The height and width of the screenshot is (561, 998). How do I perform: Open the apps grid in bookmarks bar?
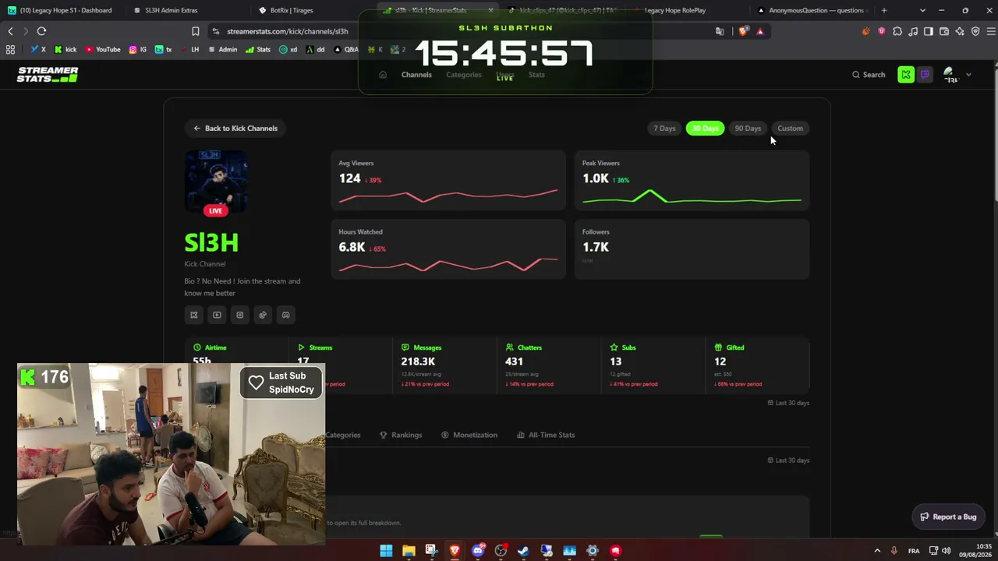(x=10, y=49)
